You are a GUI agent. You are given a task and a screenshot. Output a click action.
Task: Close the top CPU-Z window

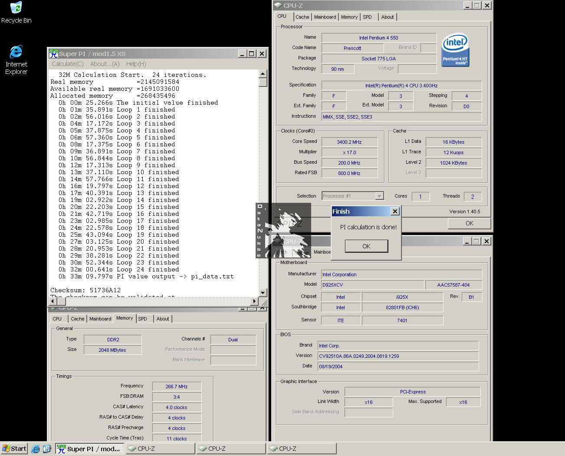click(487, 5)
